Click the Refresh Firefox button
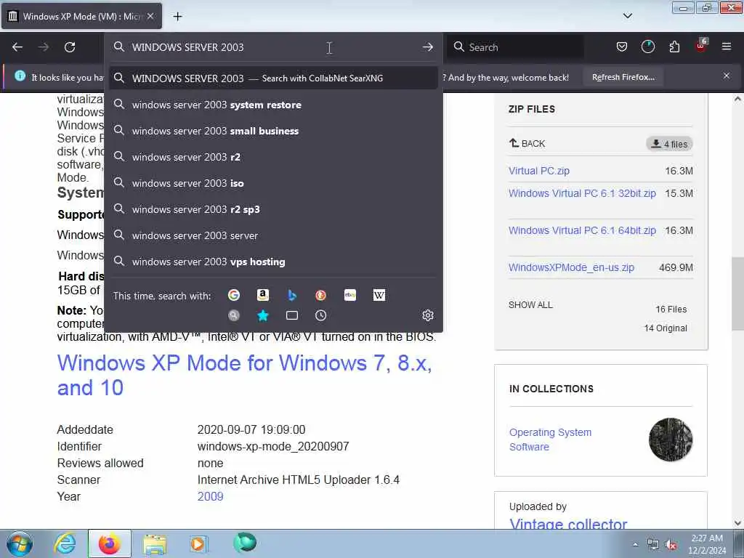The image size is (744, 558). coord(623,77)
